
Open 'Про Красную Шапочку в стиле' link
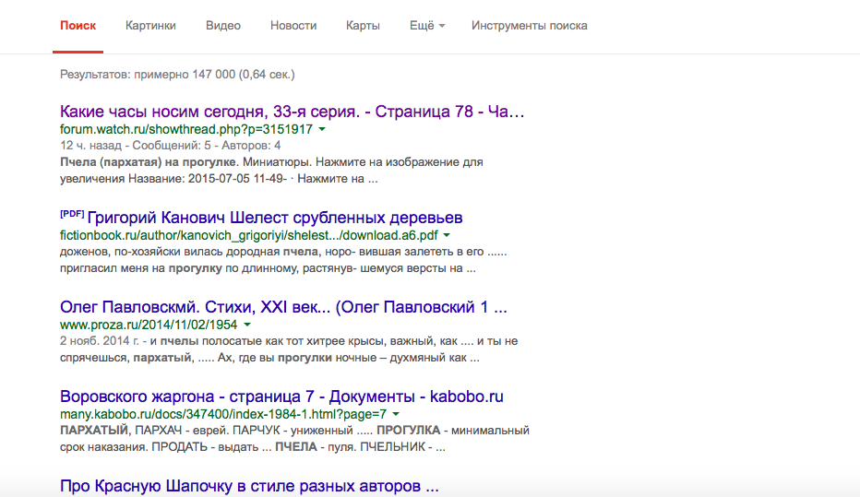[x=248, y=485]
